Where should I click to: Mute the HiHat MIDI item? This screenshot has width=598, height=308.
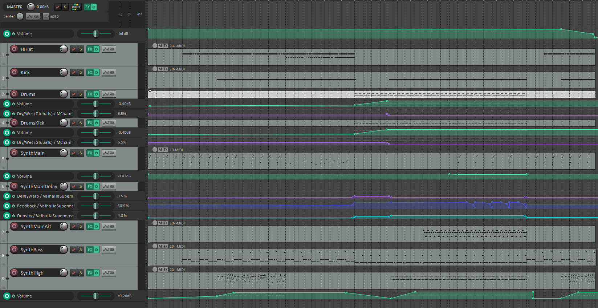(x=160, y=46)
